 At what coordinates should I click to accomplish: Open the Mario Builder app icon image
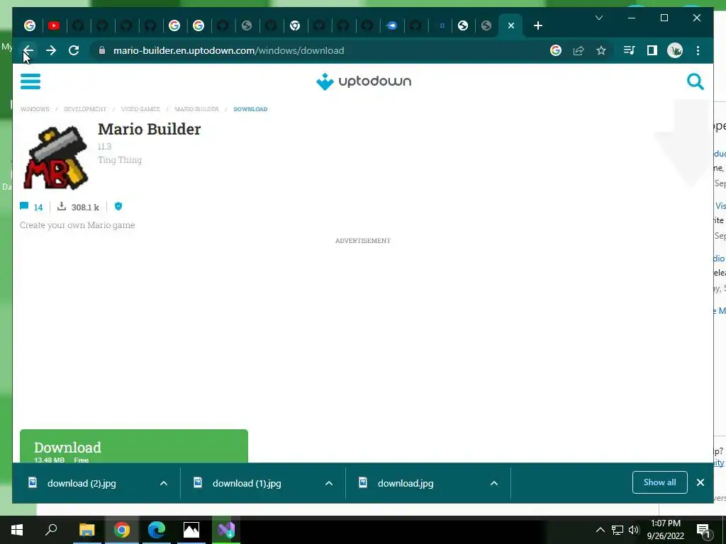(55, 157)
